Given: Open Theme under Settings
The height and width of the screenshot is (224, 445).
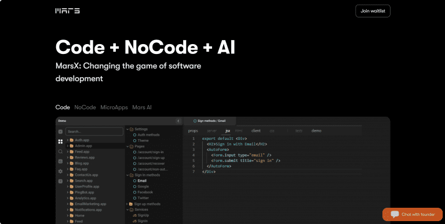Looking at the screenshot, I should [143, 140].
